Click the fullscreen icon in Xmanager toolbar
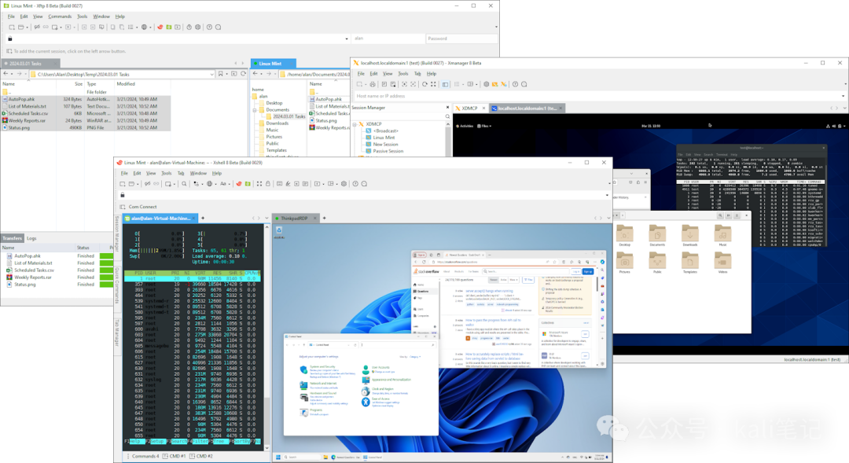The height and width of the screenshot is (463, 849). 433,84
